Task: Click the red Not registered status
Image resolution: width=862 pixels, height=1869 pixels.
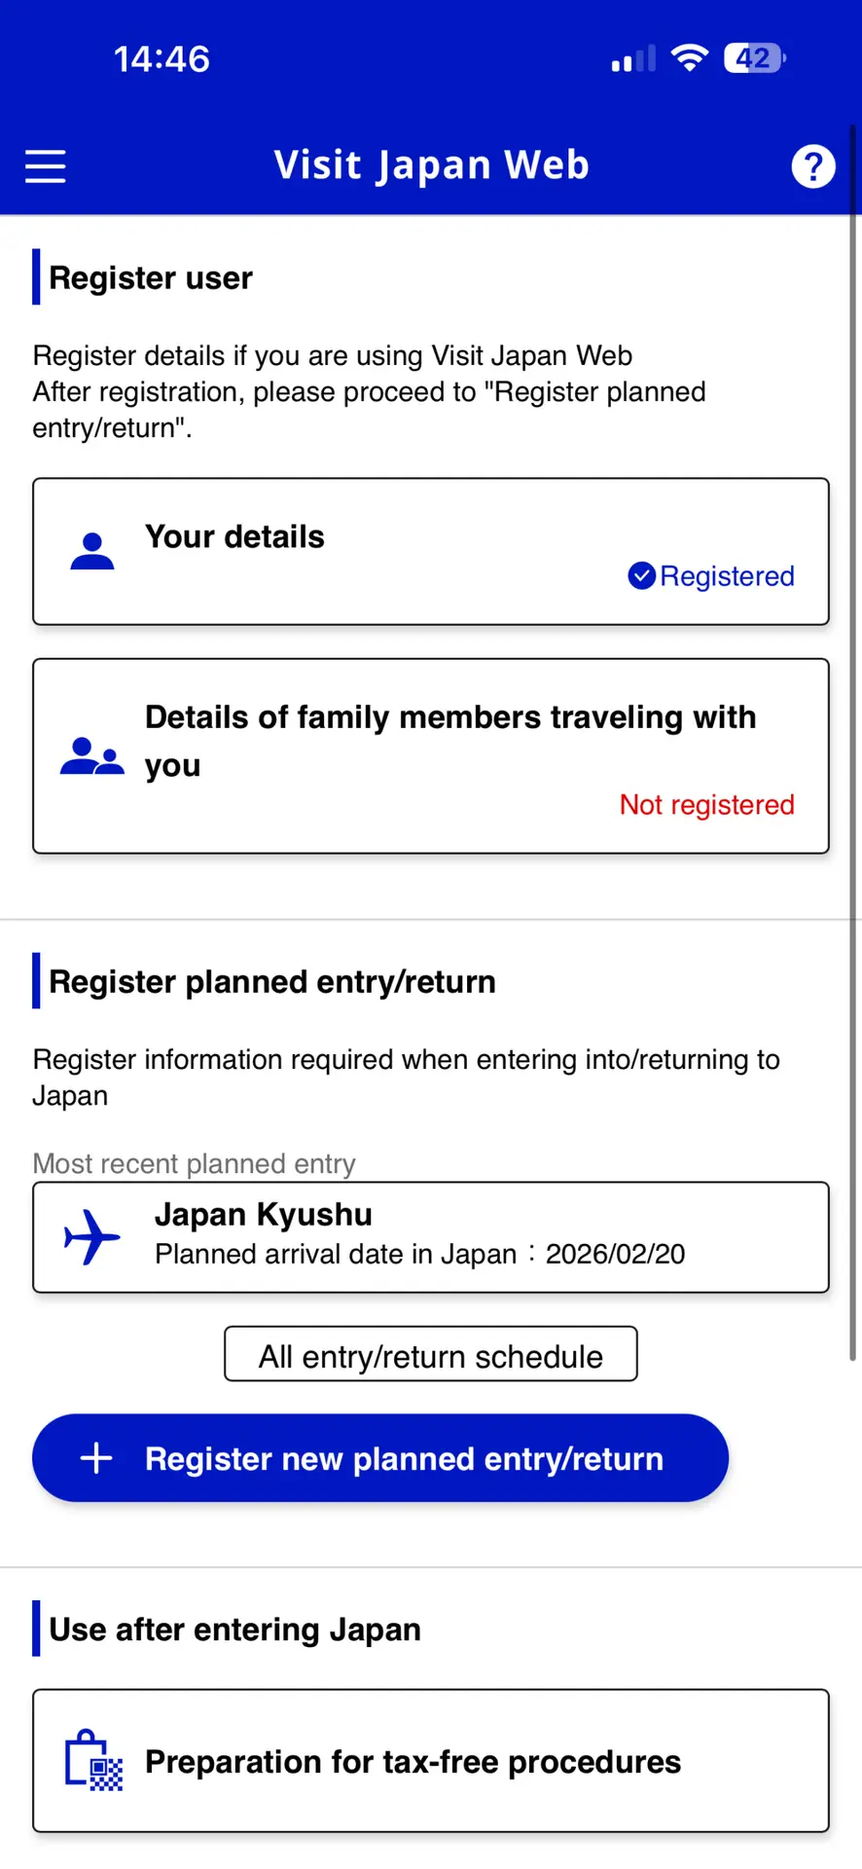Action: click(706, 805)
